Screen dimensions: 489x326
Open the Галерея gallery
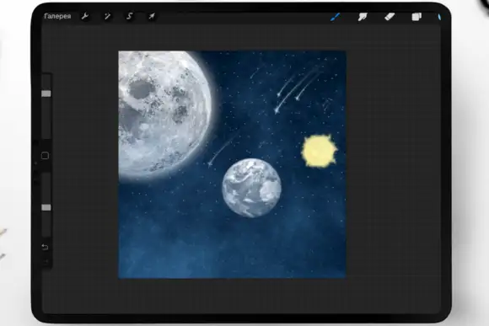57,16
